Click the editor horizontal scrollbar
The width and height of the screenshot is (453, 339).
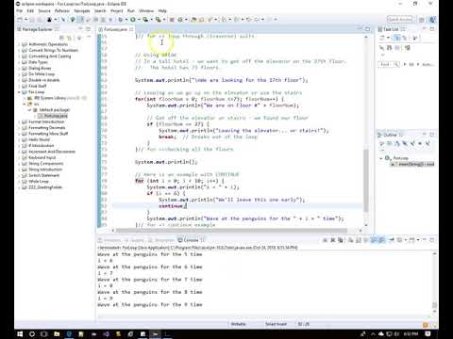tap(232, 231)
